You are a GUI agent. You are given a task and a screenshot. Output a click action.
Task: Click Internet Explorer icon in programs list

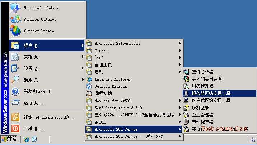89,79
